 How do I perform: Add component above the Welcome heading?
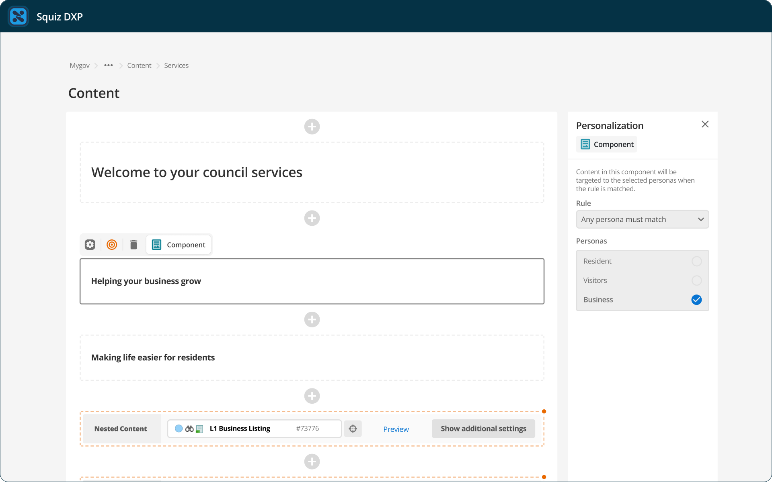click(x=312, y=127)
